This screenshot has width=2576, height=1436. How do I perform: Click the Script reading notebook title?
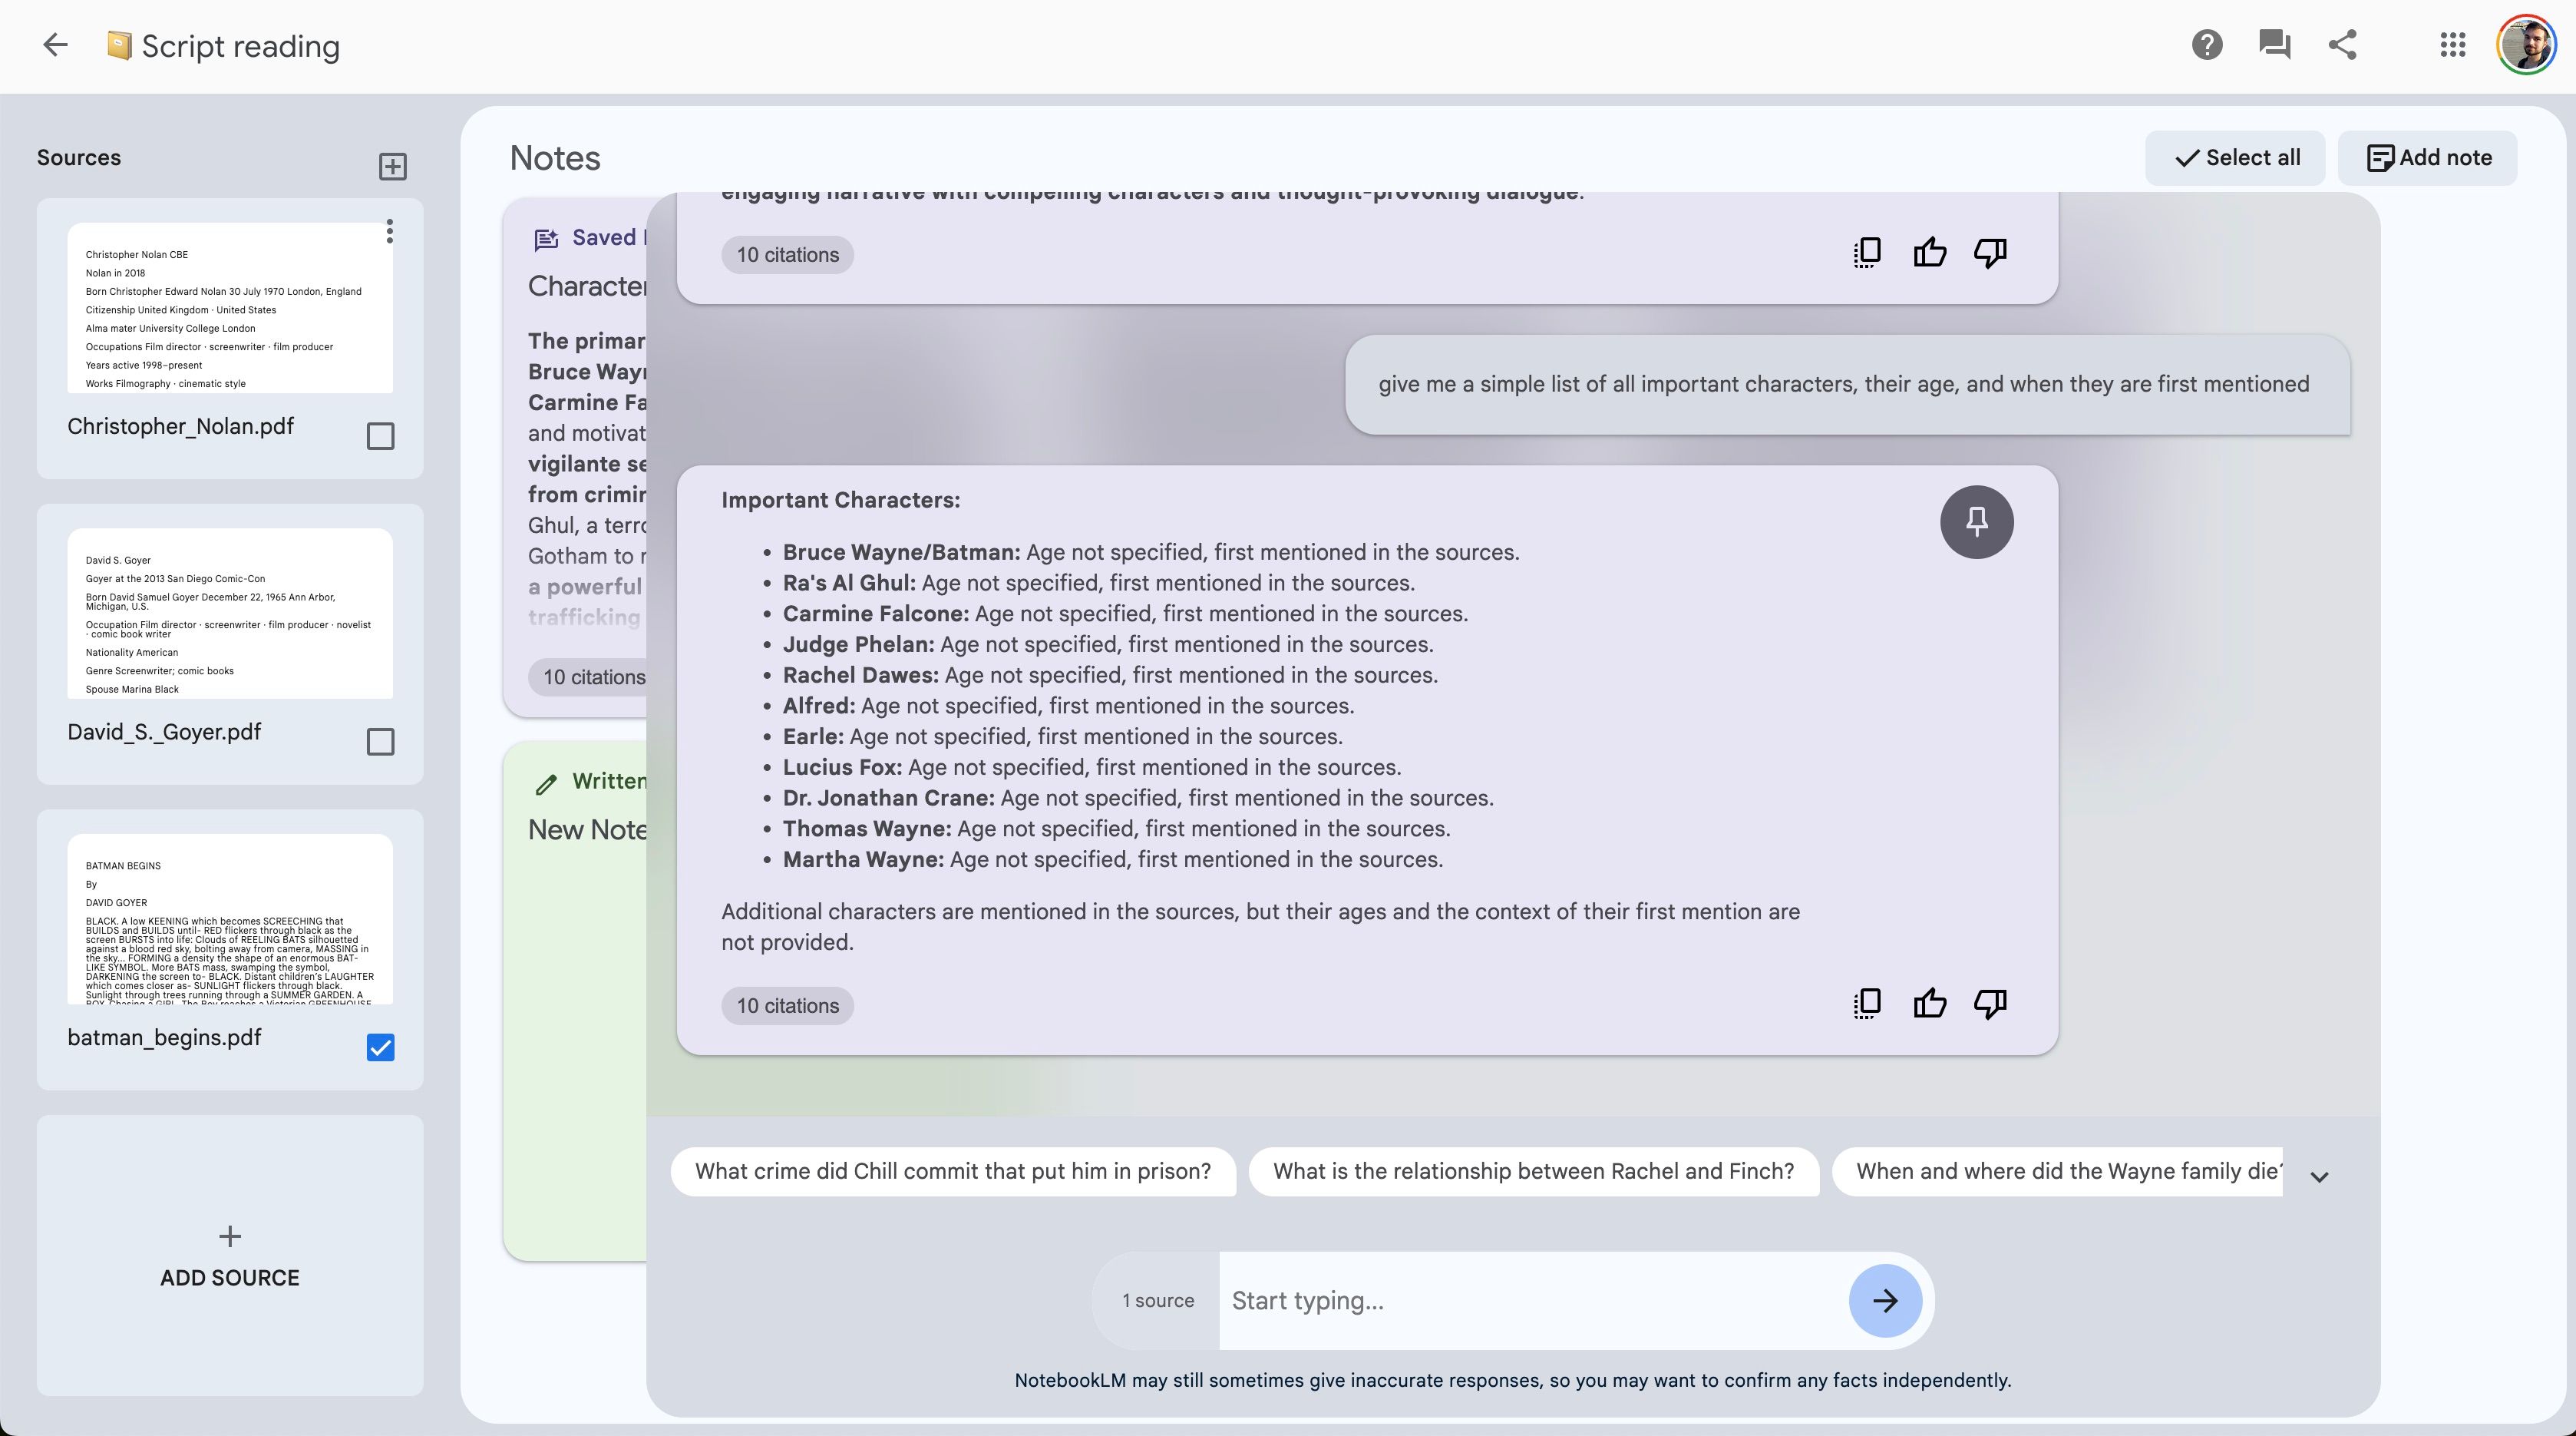point(241,46)
